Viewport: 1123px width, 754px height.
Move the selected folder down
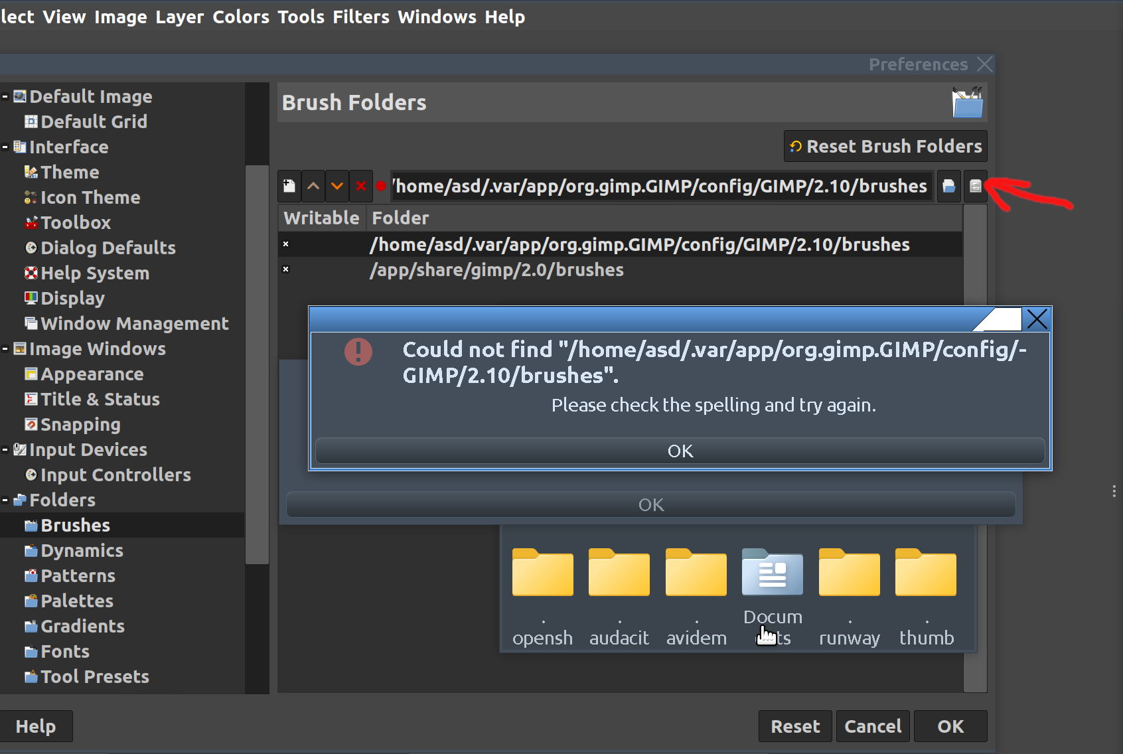click(337, 186)
